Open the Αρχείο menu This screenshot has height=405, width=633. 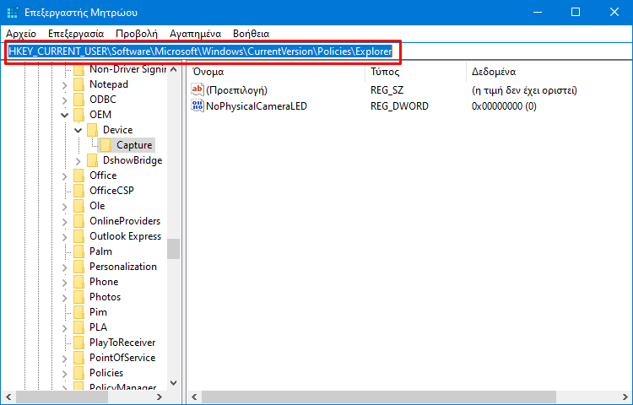21,34
